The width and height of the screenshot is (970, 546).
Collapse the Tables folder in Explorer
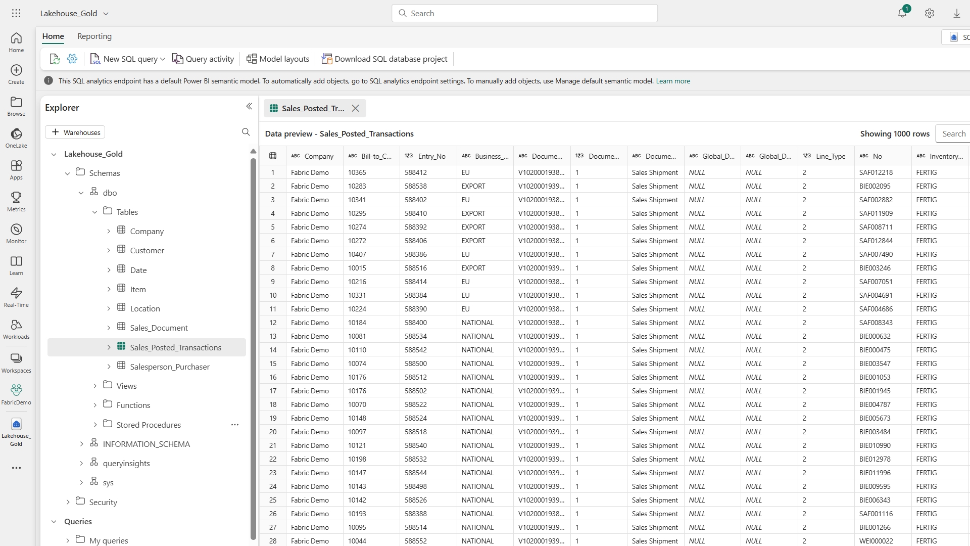(94, 212)
